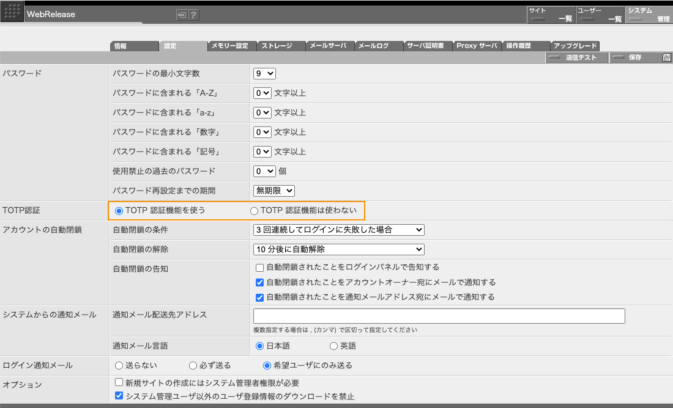Choose 必ず送る for login notification mail
The image size is (673, 408).
(x=192, y=366)
